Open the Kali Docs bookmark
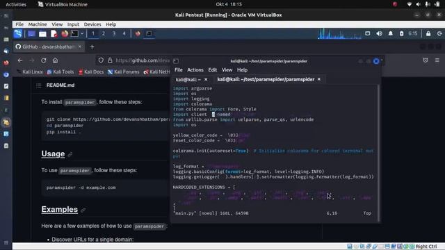The image size is (445, 250). coord(91,72)
